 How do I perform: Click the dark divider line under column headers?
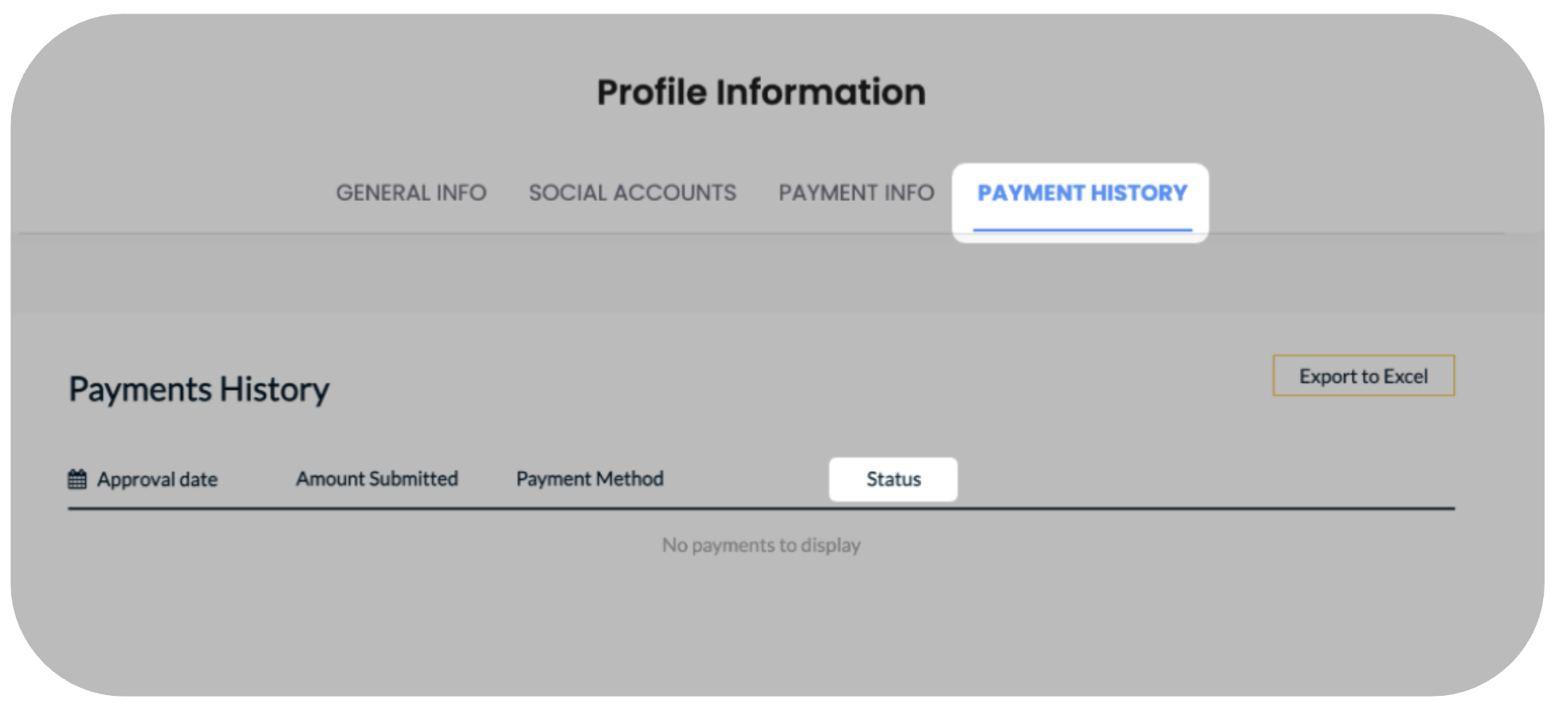[761, 508]
